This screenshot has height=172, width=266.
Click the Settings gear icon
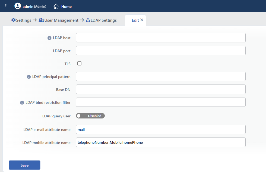pyautogui.click(x=13, y=20)
